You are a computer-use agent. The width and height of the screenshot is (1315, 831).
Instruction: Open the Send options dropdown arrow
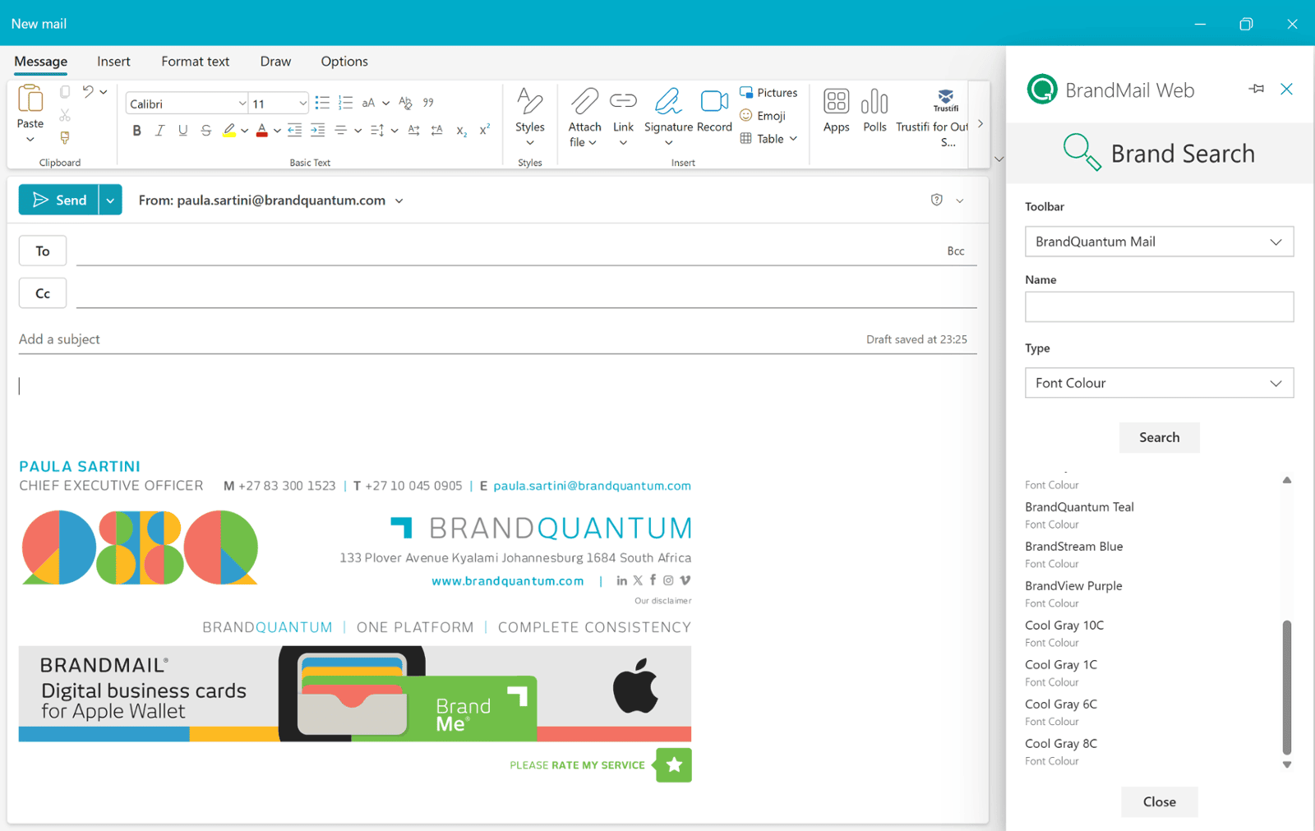110,200
